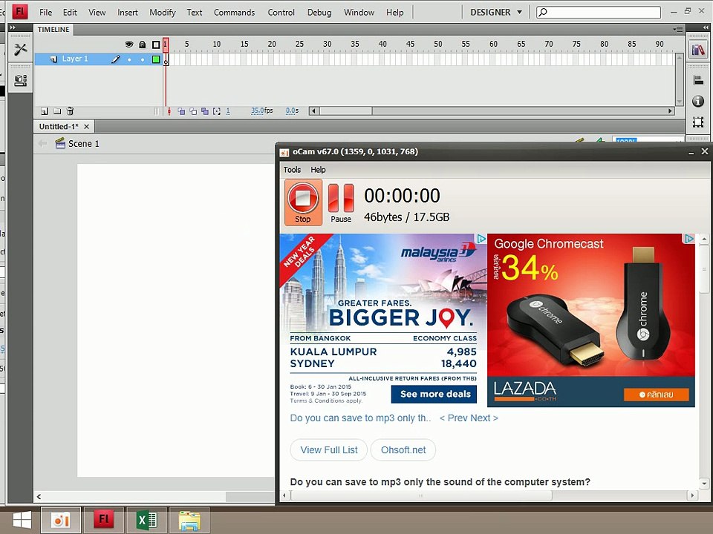
Task: Click the Delete layer trash icon
Action: [70, 111]
